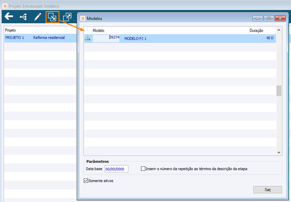Image resolution: width=291 pixels, height=202 pixels.
Task: Click the 40 D duration value
Action: pos(270,38)
